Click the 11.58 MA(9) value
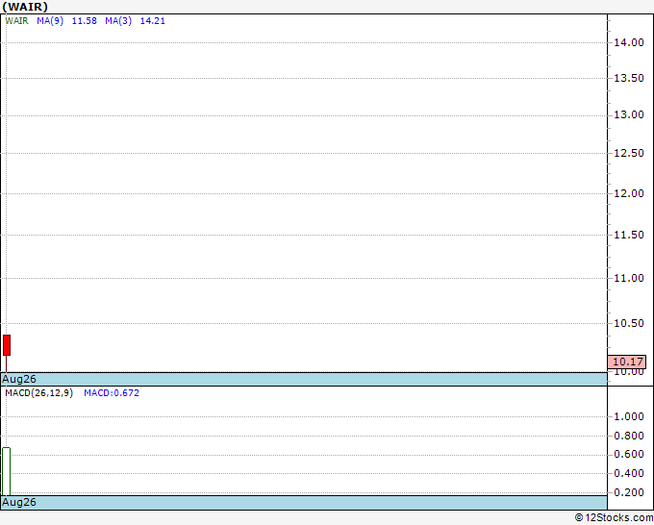The image size is (654, 525). [85, 21]
